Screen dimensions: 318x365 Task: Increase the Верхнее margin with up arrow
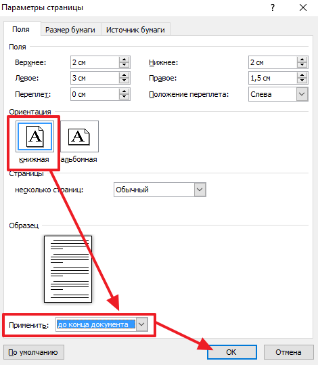click(x=124, y=60)
